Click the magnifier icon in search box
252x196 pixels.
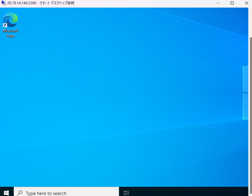[20, 193]
